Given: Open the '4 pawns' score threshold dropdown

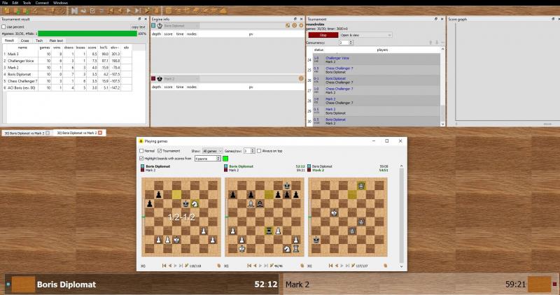Looking at the screenshot, I should [207, 159].
